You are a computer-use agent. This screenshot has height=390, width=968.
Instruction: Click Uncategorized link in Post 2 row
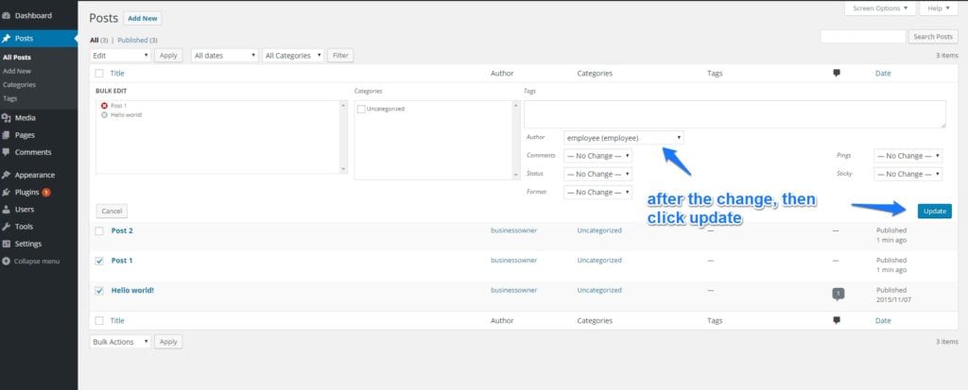tap(599, 230)
